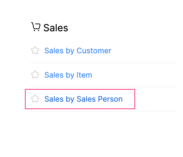The image size is (183, 157).
Task: Add Sales by Customer to favorites
Action: click(35, 50)
